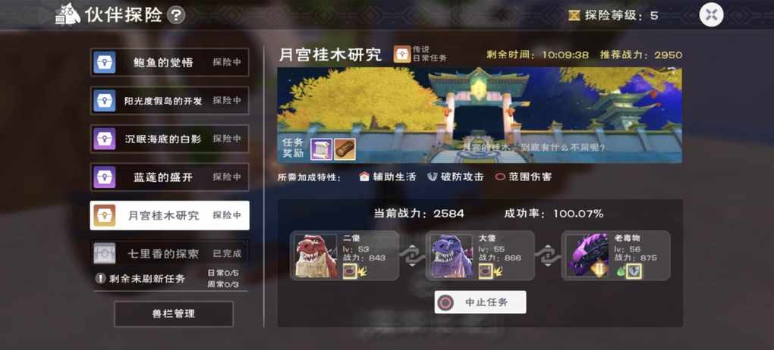Close the 伙伴探险 panel

pos(711,15)
